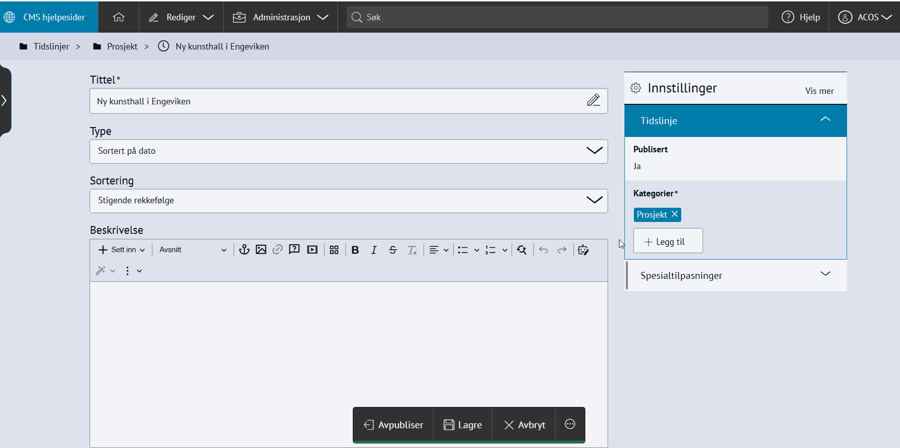Viewport: 900px width, 448px height.
Task: Click the Lagre button
Action: click(463, 425)
